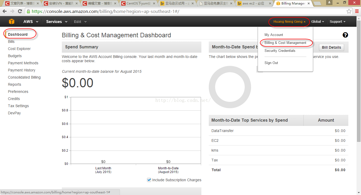Open Consolidated Billing
361x195 pixels.
click(24, 77)
